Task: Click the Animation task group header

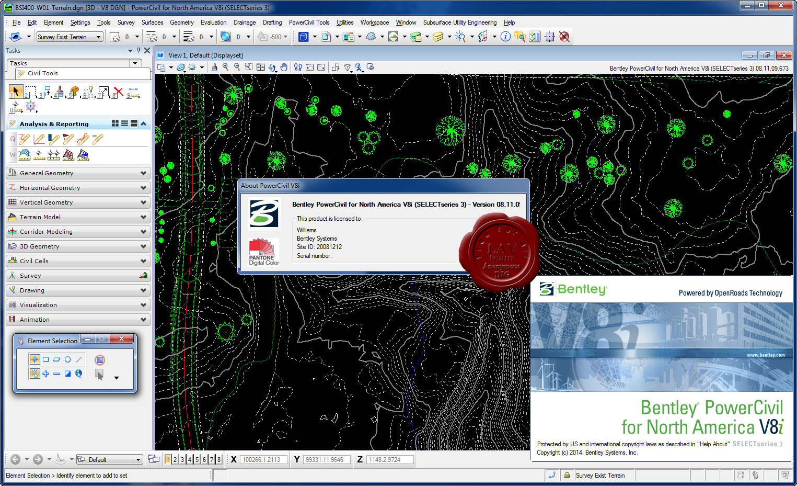Action: coord(78,320)
